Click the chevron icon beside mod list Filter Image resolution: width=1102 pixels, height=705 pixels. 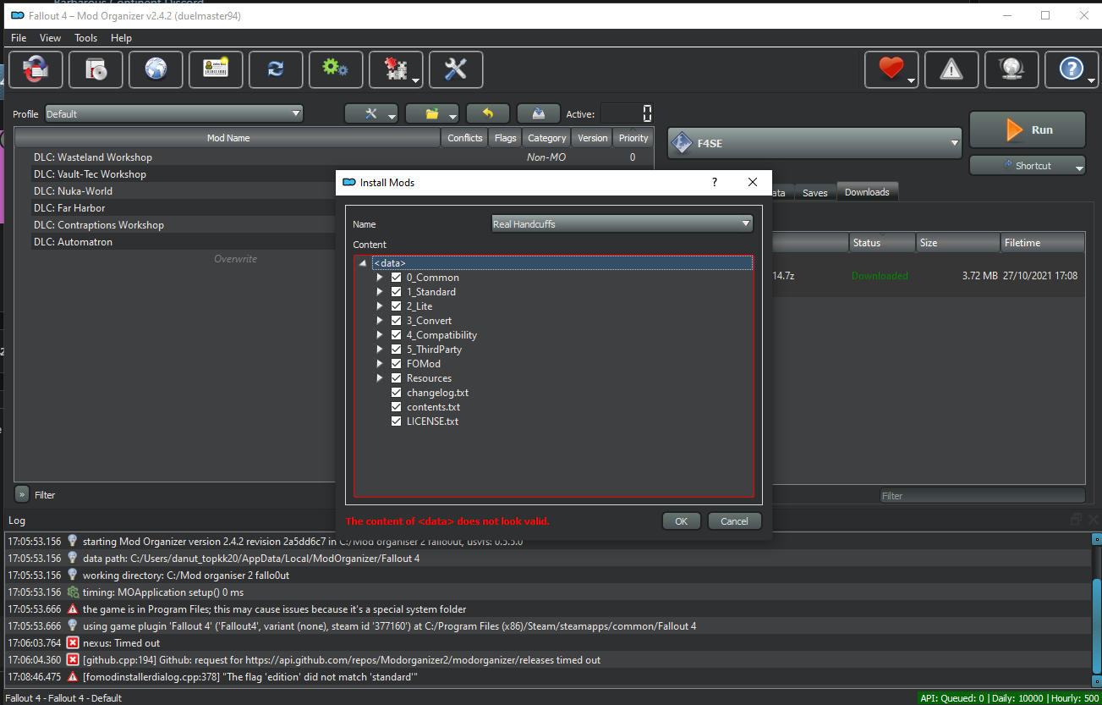pos(22,494)
